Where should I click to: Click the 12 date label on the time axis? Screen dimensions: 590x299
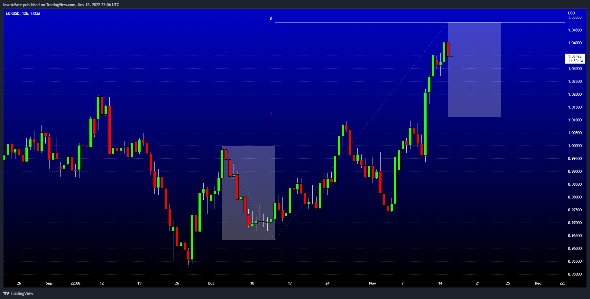102,283
